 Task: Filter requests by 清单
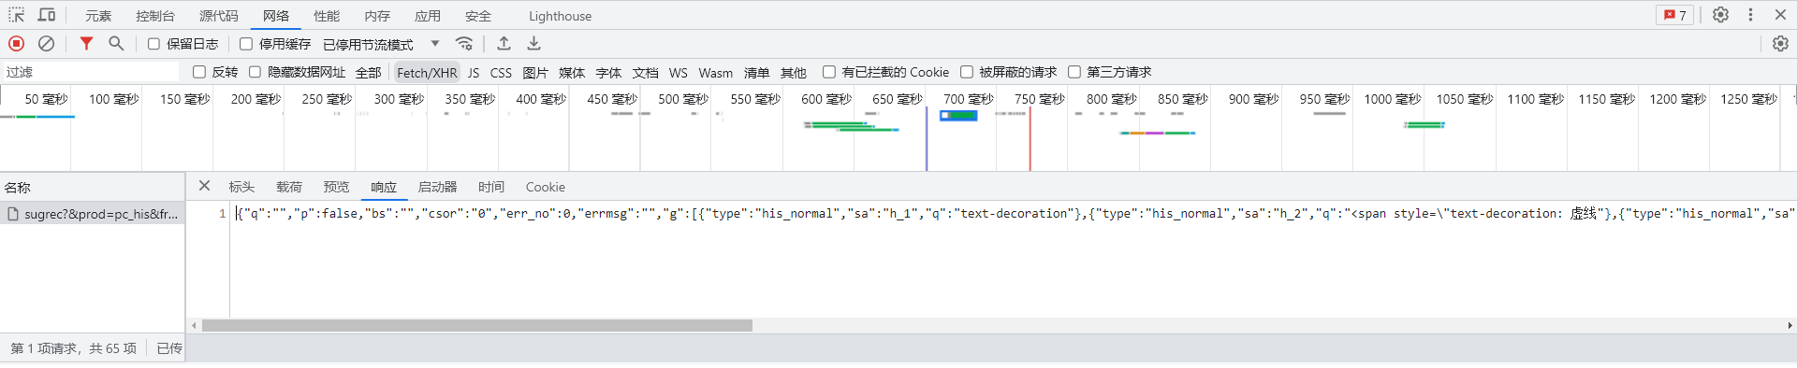click(x=756, y=72)
